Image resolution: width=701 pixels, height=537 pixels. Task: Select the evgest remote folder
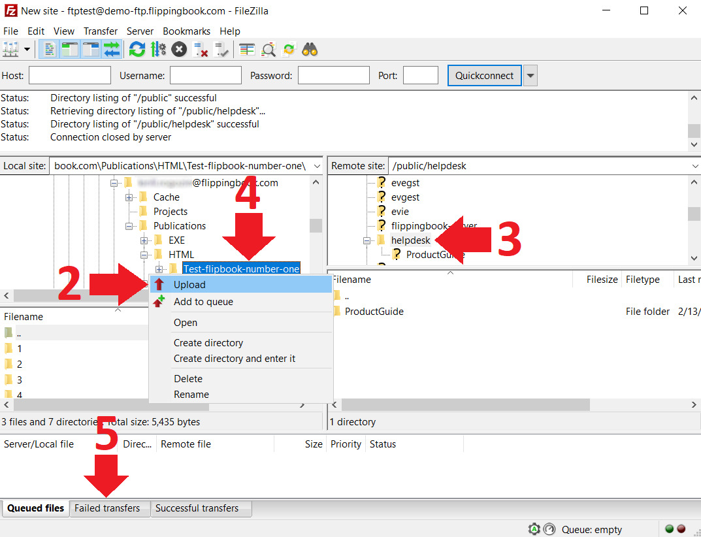pos(405,197)
